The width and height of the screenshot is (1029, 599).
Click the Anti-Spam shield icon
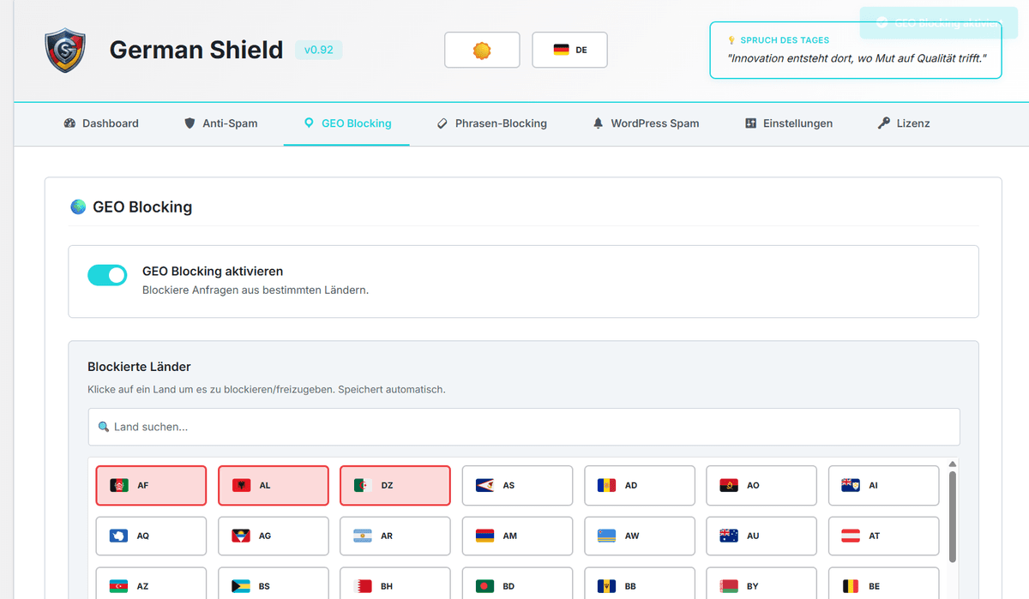pos(189,123)
